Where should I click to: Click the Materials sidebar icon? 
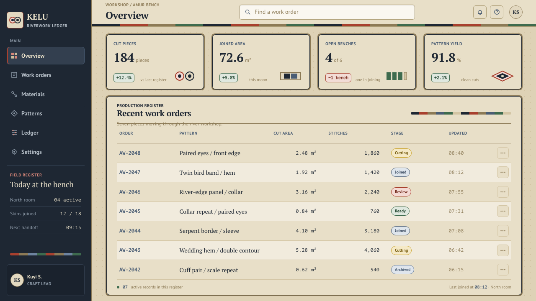tap(14, 94)
